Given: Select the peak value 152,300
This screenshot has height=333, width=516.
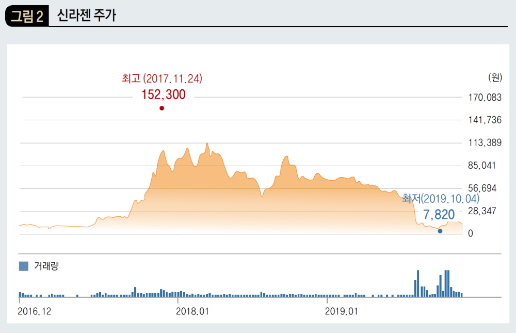Looking at the screenshot, I should click(x=164, y=94).
